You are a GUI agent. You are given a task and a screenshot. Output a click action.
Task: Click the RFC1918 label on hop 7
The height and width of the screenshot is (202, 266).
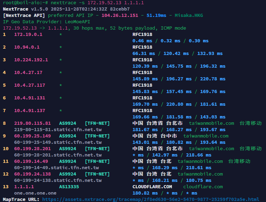pyautogui.click(x=142, y=111)
